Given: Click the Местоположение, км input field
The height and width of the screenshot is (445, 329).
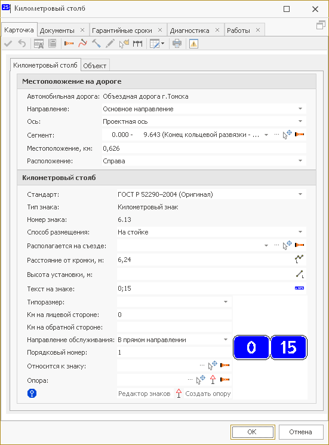Looking at the screenshot, I should click(x=204, y=148).
